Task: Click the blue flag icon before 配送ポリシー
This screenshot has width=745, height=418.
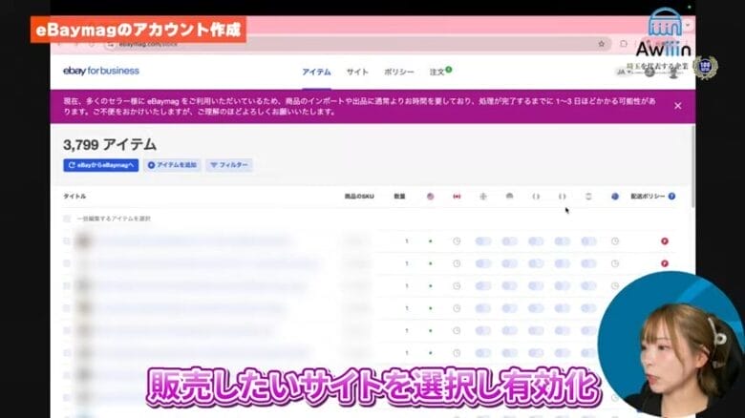Action: [615, 197]
